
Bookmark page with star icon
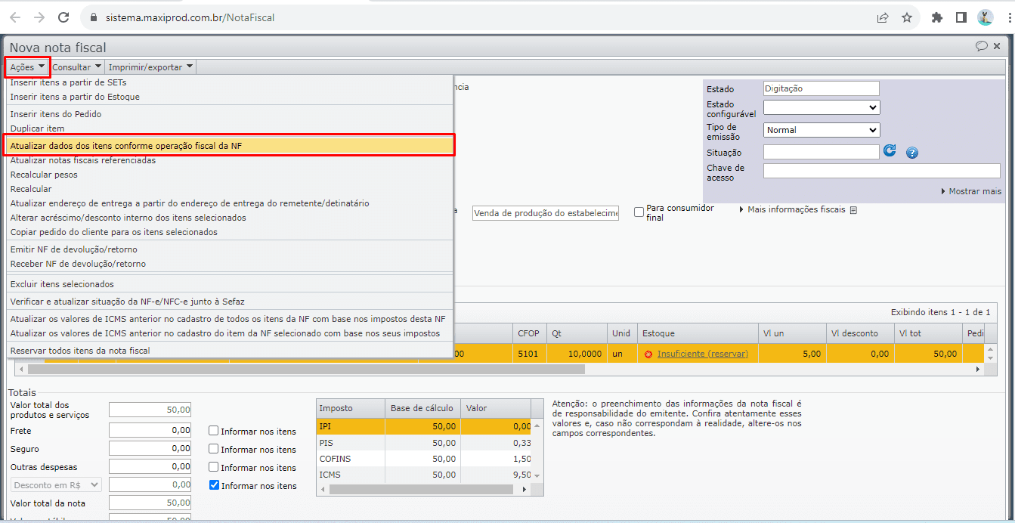click(x=907, y=17)
